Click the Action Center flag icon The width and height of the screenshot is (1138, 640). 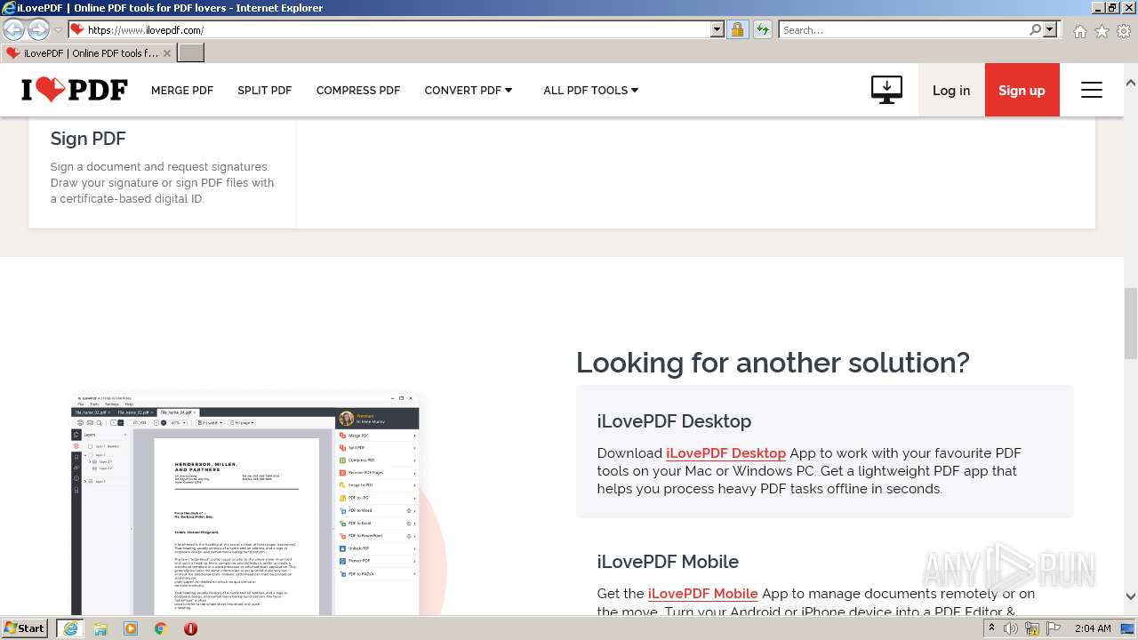coord(1053,628)
